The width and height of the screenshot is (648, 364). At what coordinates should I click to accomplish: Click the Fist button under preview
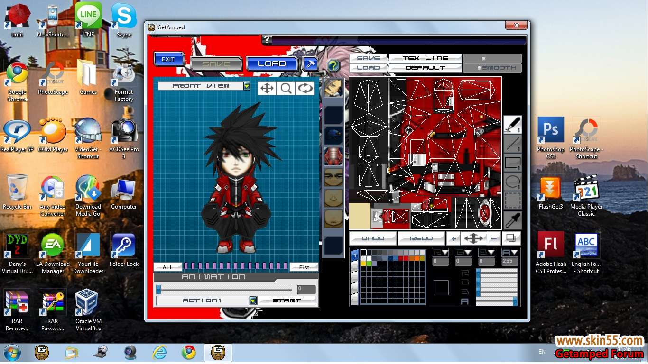304,267
